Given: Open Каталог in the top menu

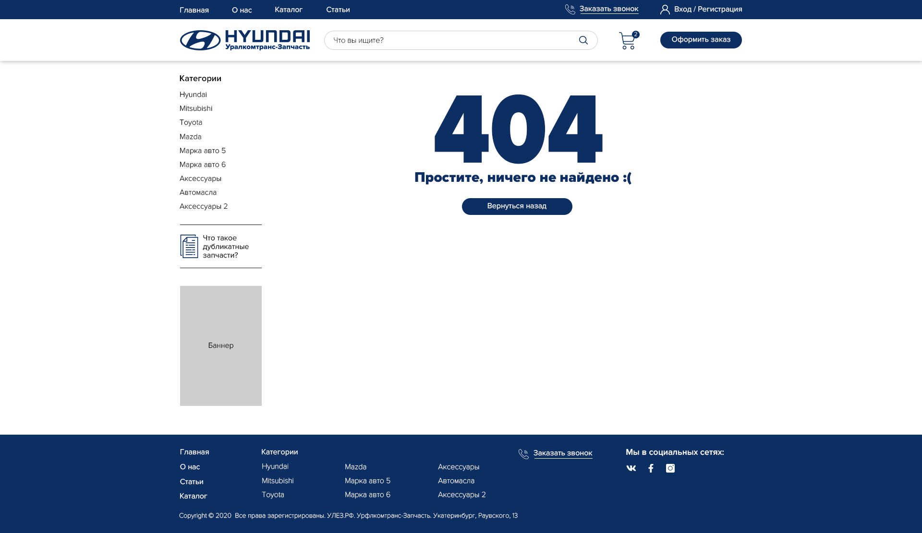Looking at the screenshot, I should click(288, 10).
